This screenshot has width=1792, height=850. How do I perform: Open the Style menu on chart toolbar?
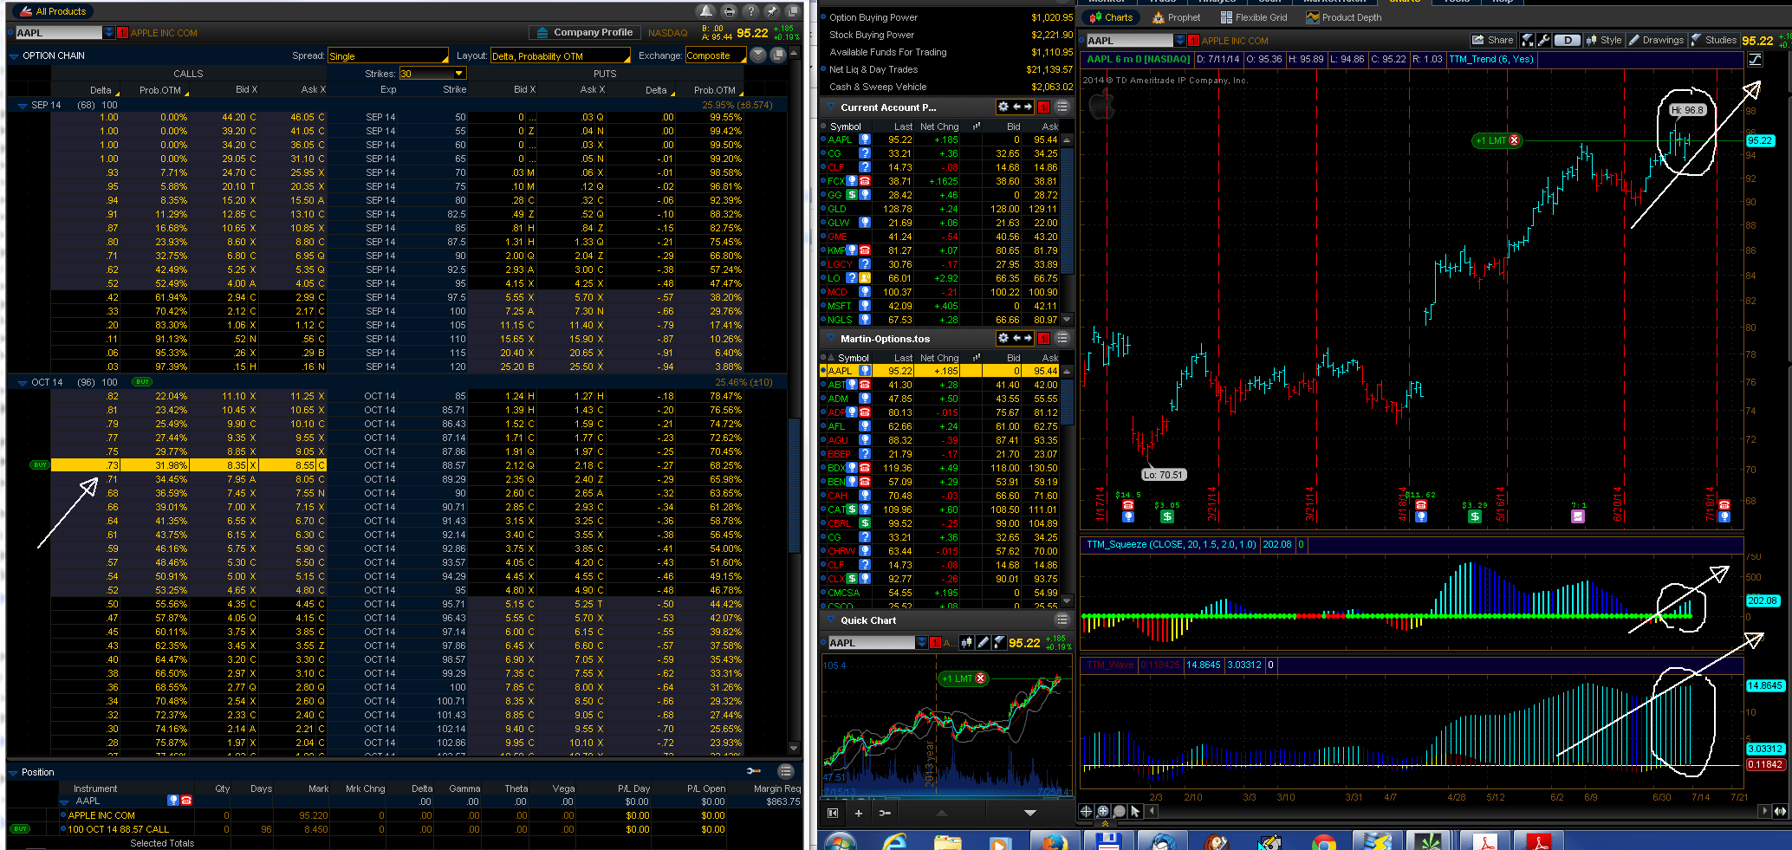click(1603, 40)
